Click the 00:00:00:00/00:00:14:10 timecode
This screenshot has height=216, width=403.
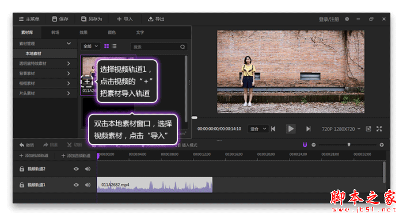(x=219, y=129)
